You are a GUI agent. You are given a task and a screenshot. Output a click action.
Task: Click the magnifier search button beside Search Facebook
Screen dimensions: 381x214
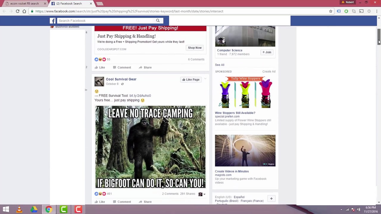[158, 21]
